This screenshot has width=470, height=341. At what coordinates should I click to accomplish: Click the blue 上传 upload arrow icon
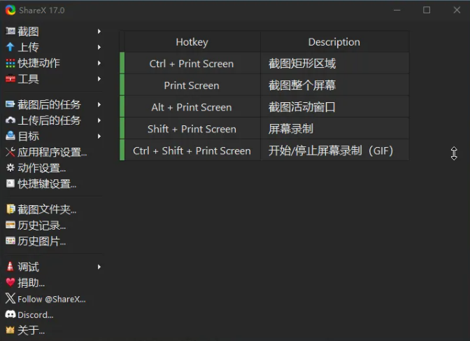pos(10,47)
